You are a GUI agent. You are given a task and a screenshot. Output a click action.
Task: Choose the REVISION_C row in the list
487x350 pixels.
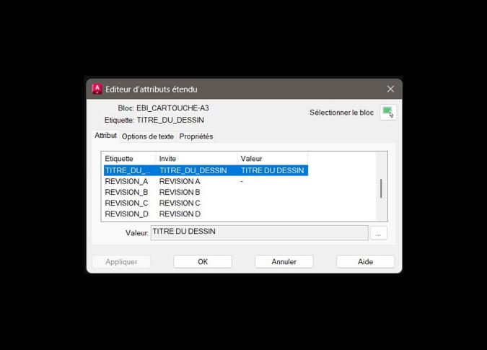point(206,203)
